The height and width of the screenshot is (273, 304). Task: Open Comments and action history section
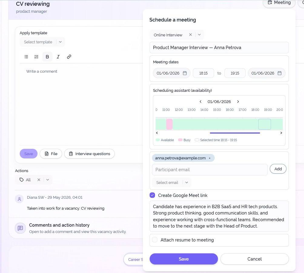click(78, 228)
